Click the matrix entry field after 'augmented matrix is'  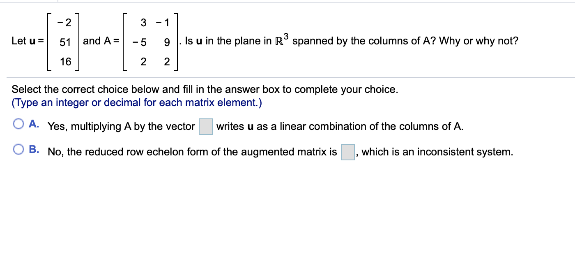click(347, 151)
